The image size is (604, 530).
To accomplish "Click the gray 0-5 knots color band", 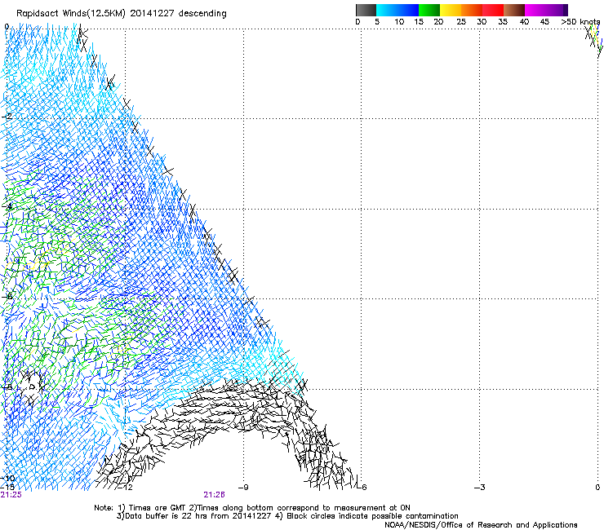I will click(366, 10).
